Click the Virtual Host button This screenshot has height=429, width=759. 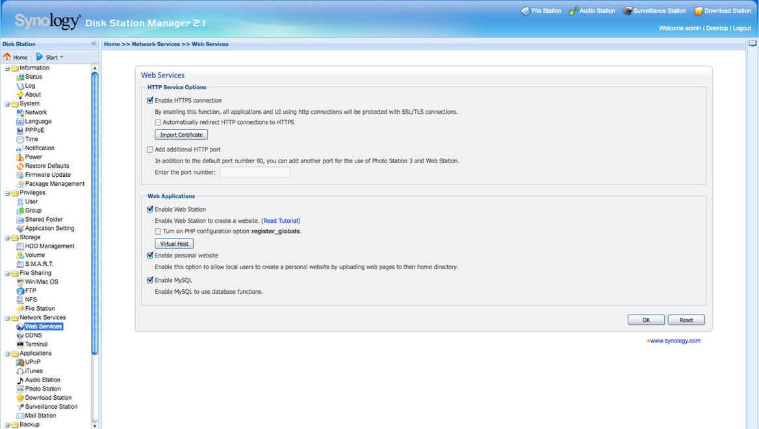pos(174,244)
